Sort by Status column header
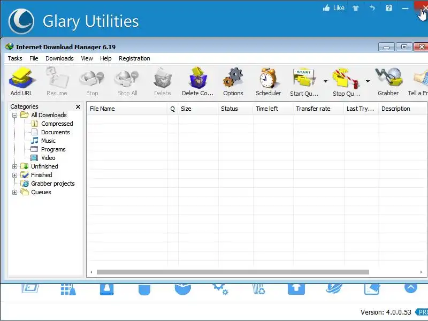Viewport: 428px width, 321px height. [x=235, y=109]
